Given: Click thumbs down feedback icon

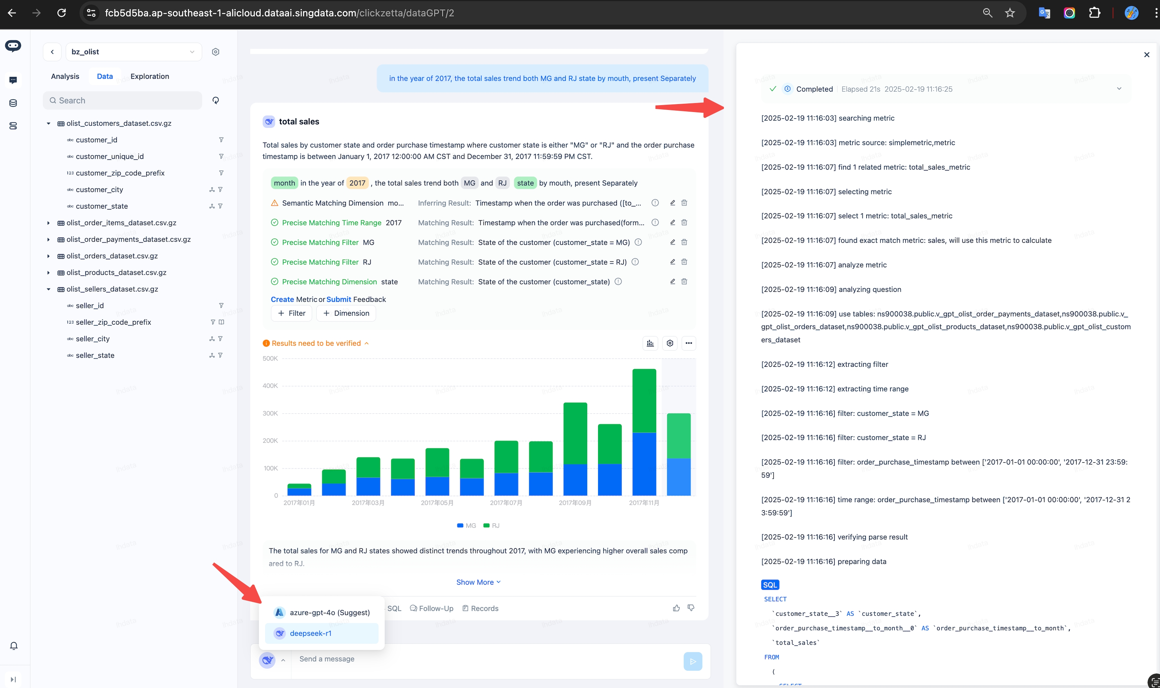Looking at the screenshot, I should tap(691, 608).
